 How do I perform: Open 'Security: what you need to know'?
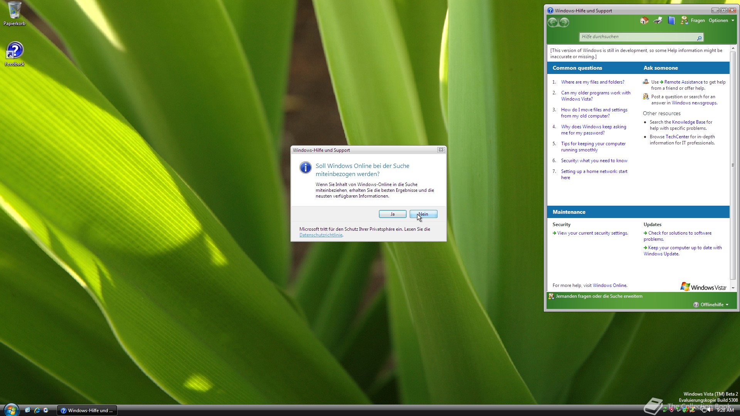click(594, 161)
